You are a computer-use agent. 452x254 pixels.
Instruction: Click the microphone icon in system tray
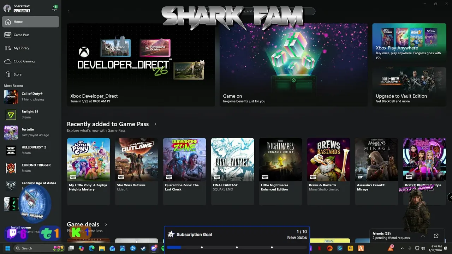click(x=410, y=248)
